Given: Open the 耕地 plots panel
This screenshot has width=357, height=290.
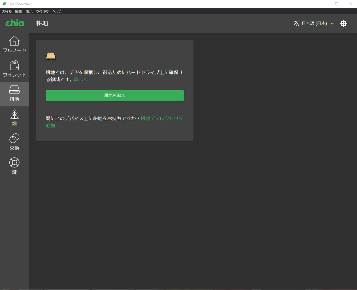Looking at the screenshot, I should coord(14,93).
